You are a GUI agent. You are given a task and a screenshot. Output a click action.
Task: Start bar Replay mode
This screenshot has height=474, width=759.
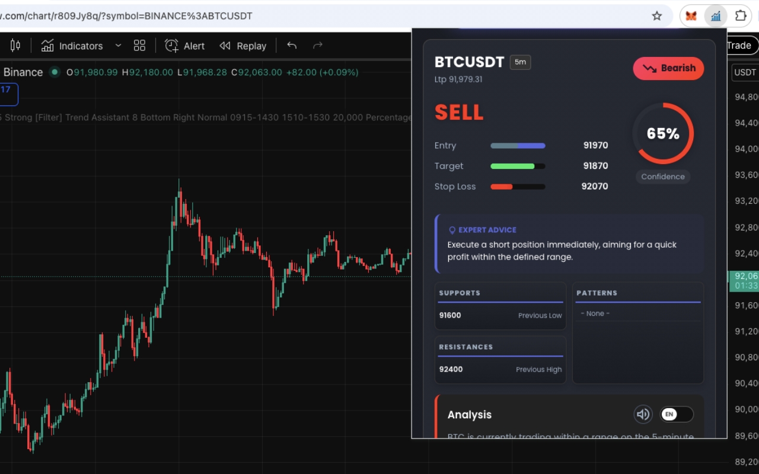pyautogui.click(x=243, y=46)
